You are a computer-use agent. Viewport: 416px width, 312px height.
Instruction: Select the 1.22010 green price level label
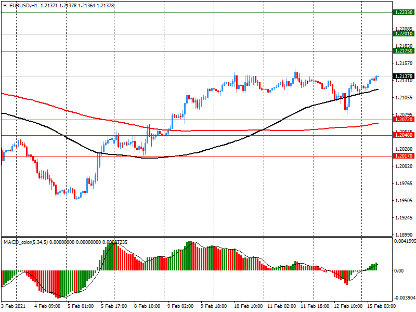click(x=404, y=33)
